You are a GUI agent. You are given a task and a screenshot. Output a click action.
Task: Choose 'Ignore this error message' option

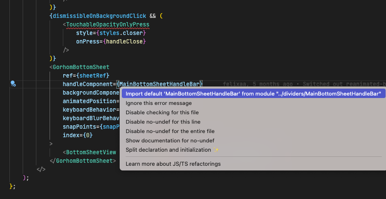click(x=159, y=103)
